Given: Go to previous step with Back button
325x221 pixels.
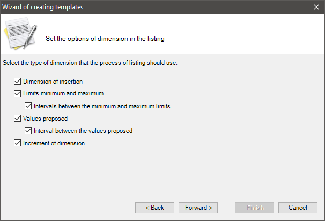Looking at the screenshot, I should click(x=154, y=208).
